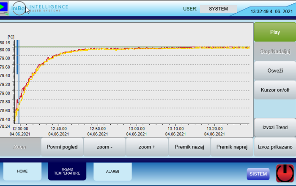Export trend via Izvozi Trend
This screenshot has width=296, height=186.
[275, 127]
